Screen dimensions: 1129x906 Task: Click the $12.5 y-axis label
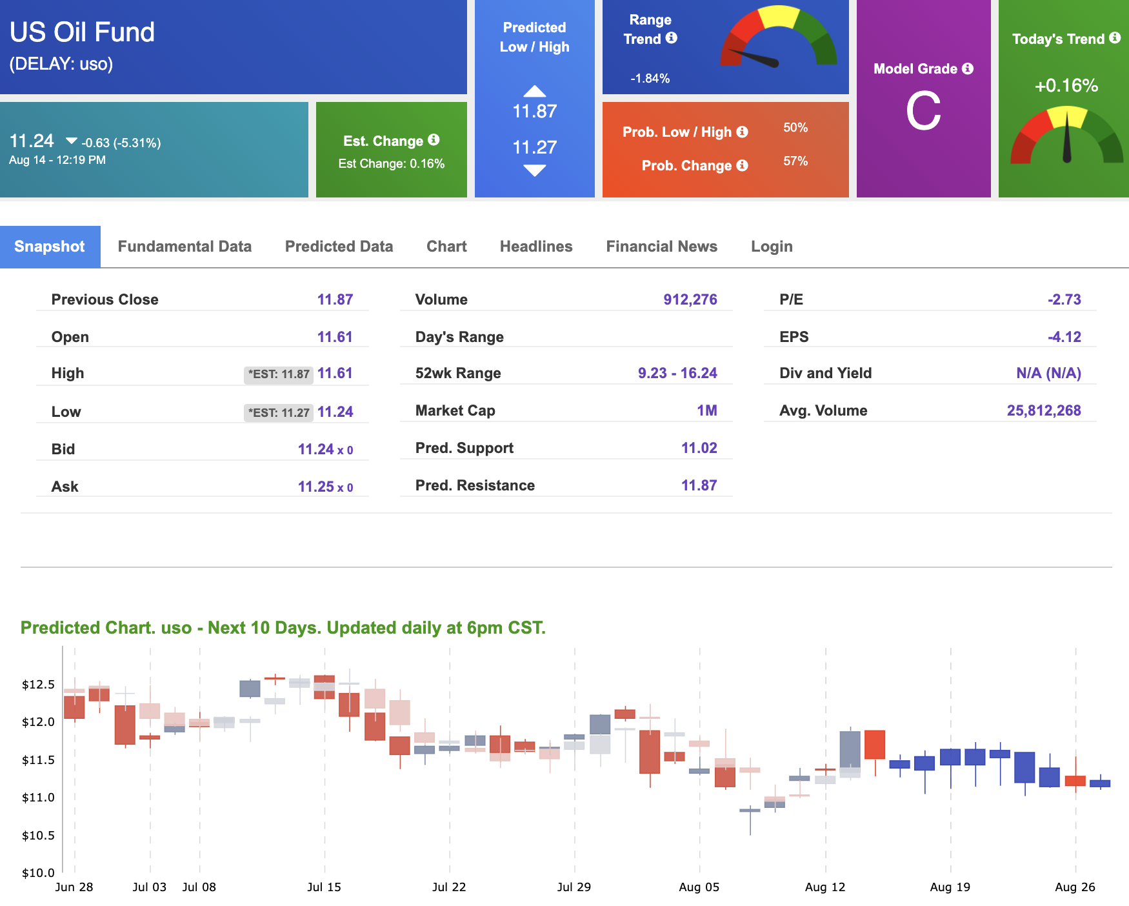tap(39, 685)
